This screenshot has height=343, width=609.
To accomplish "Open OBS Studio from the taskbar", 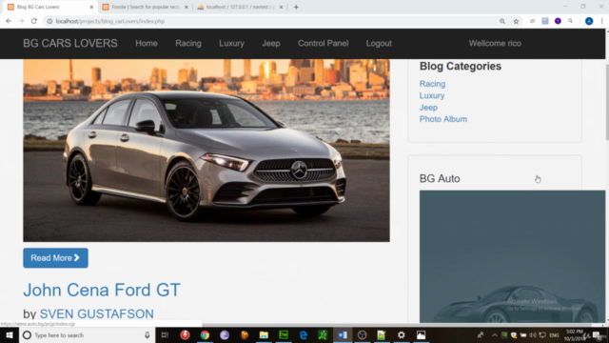I will 362,334.
